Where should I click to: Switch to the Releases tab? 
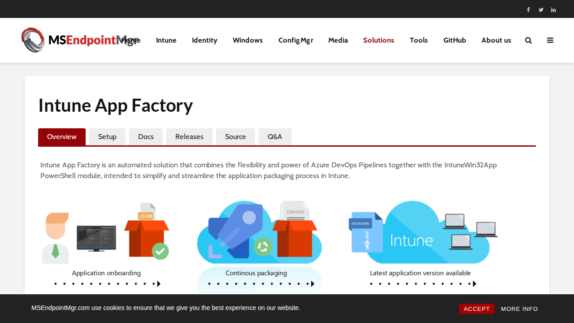[189, 137]
